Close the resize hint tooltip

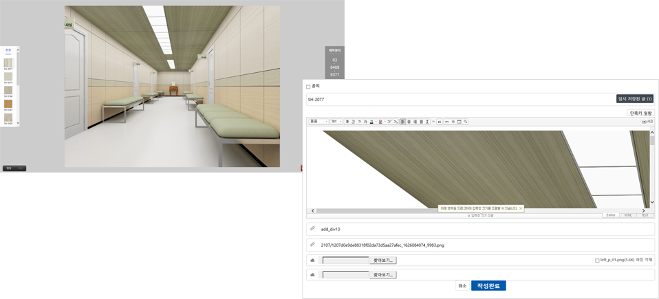[x=520, y=208]
